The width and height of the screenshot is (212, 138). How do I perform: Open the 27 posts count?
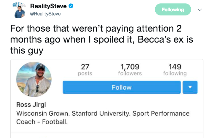(85, 69)
